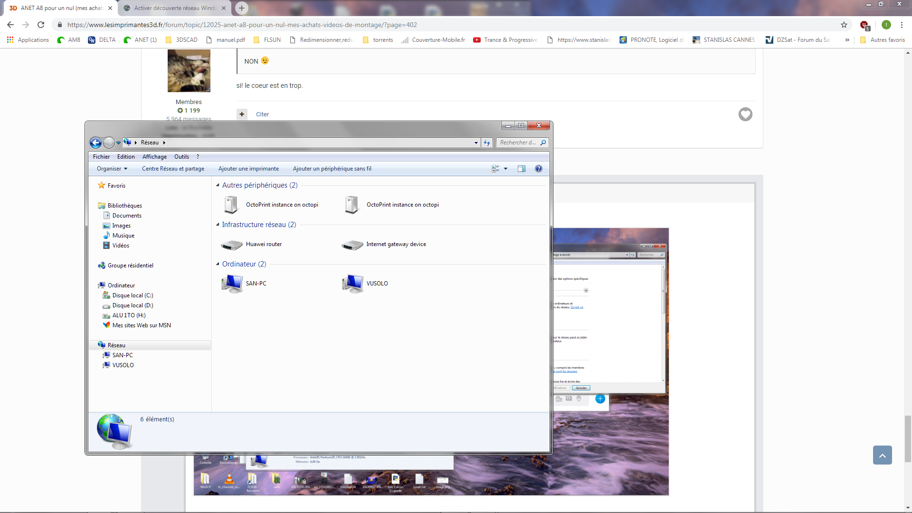Open the Fichier menu
Viewport: 912px width, 513px height.
click(101, 157)
